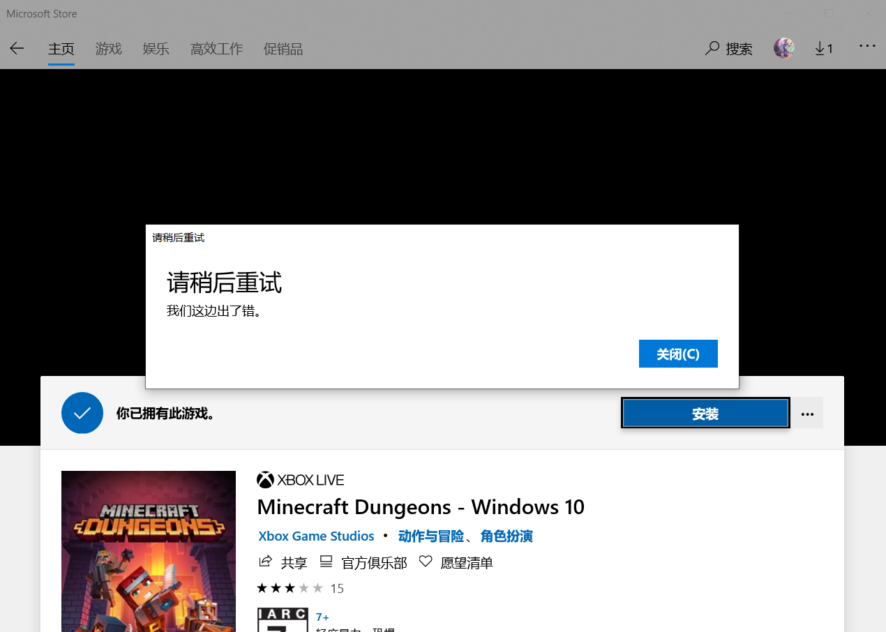This screenshot has width=886, height=632.
Task: Click the 7+ age rating link
Action: click(322, 617)
